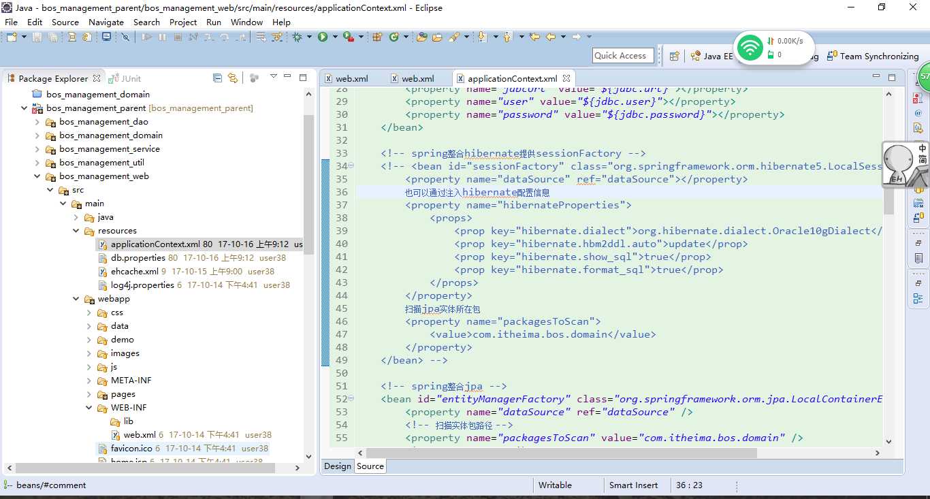Viewport: 930px width, 499px height.
Task: Close the applicationContext.xml editor tab
Action: (x=566, y=78)
